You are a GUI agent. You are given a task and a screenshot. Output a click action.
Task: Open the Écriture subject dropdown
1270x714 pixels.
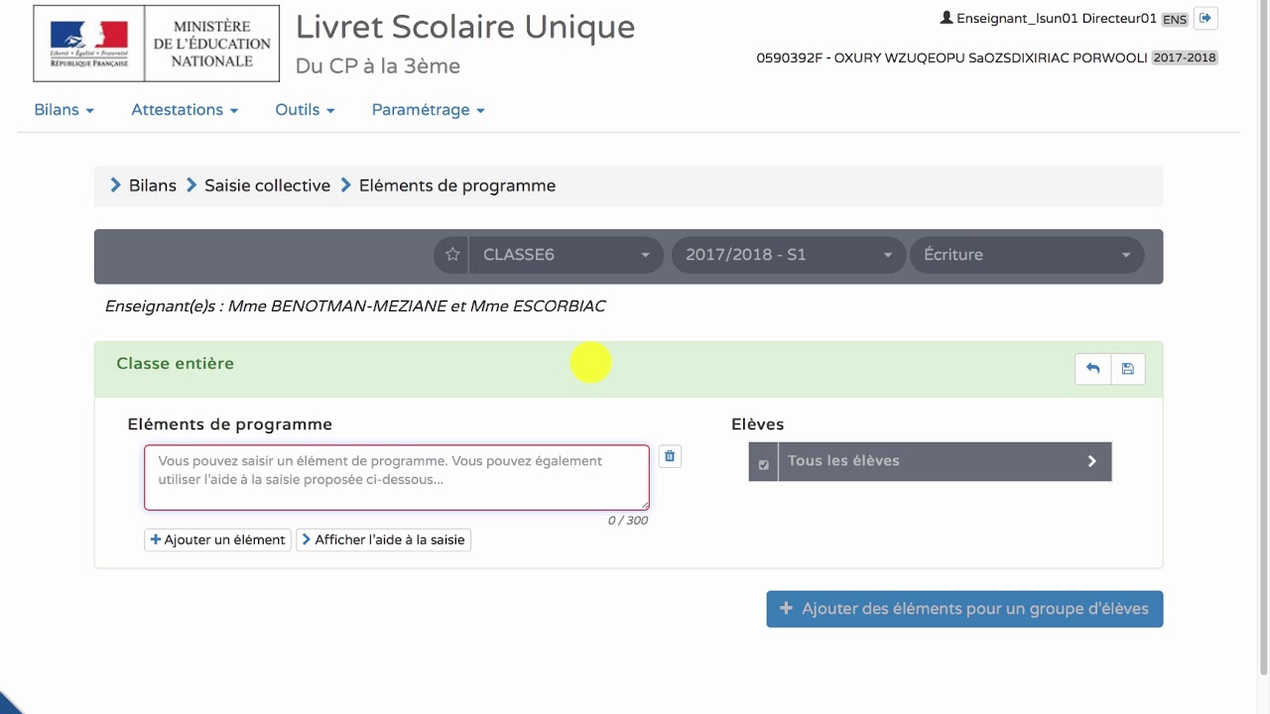click(x=1027, y=255)
